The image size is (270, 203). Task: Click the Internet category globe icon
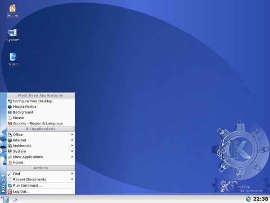coord(10,140)
